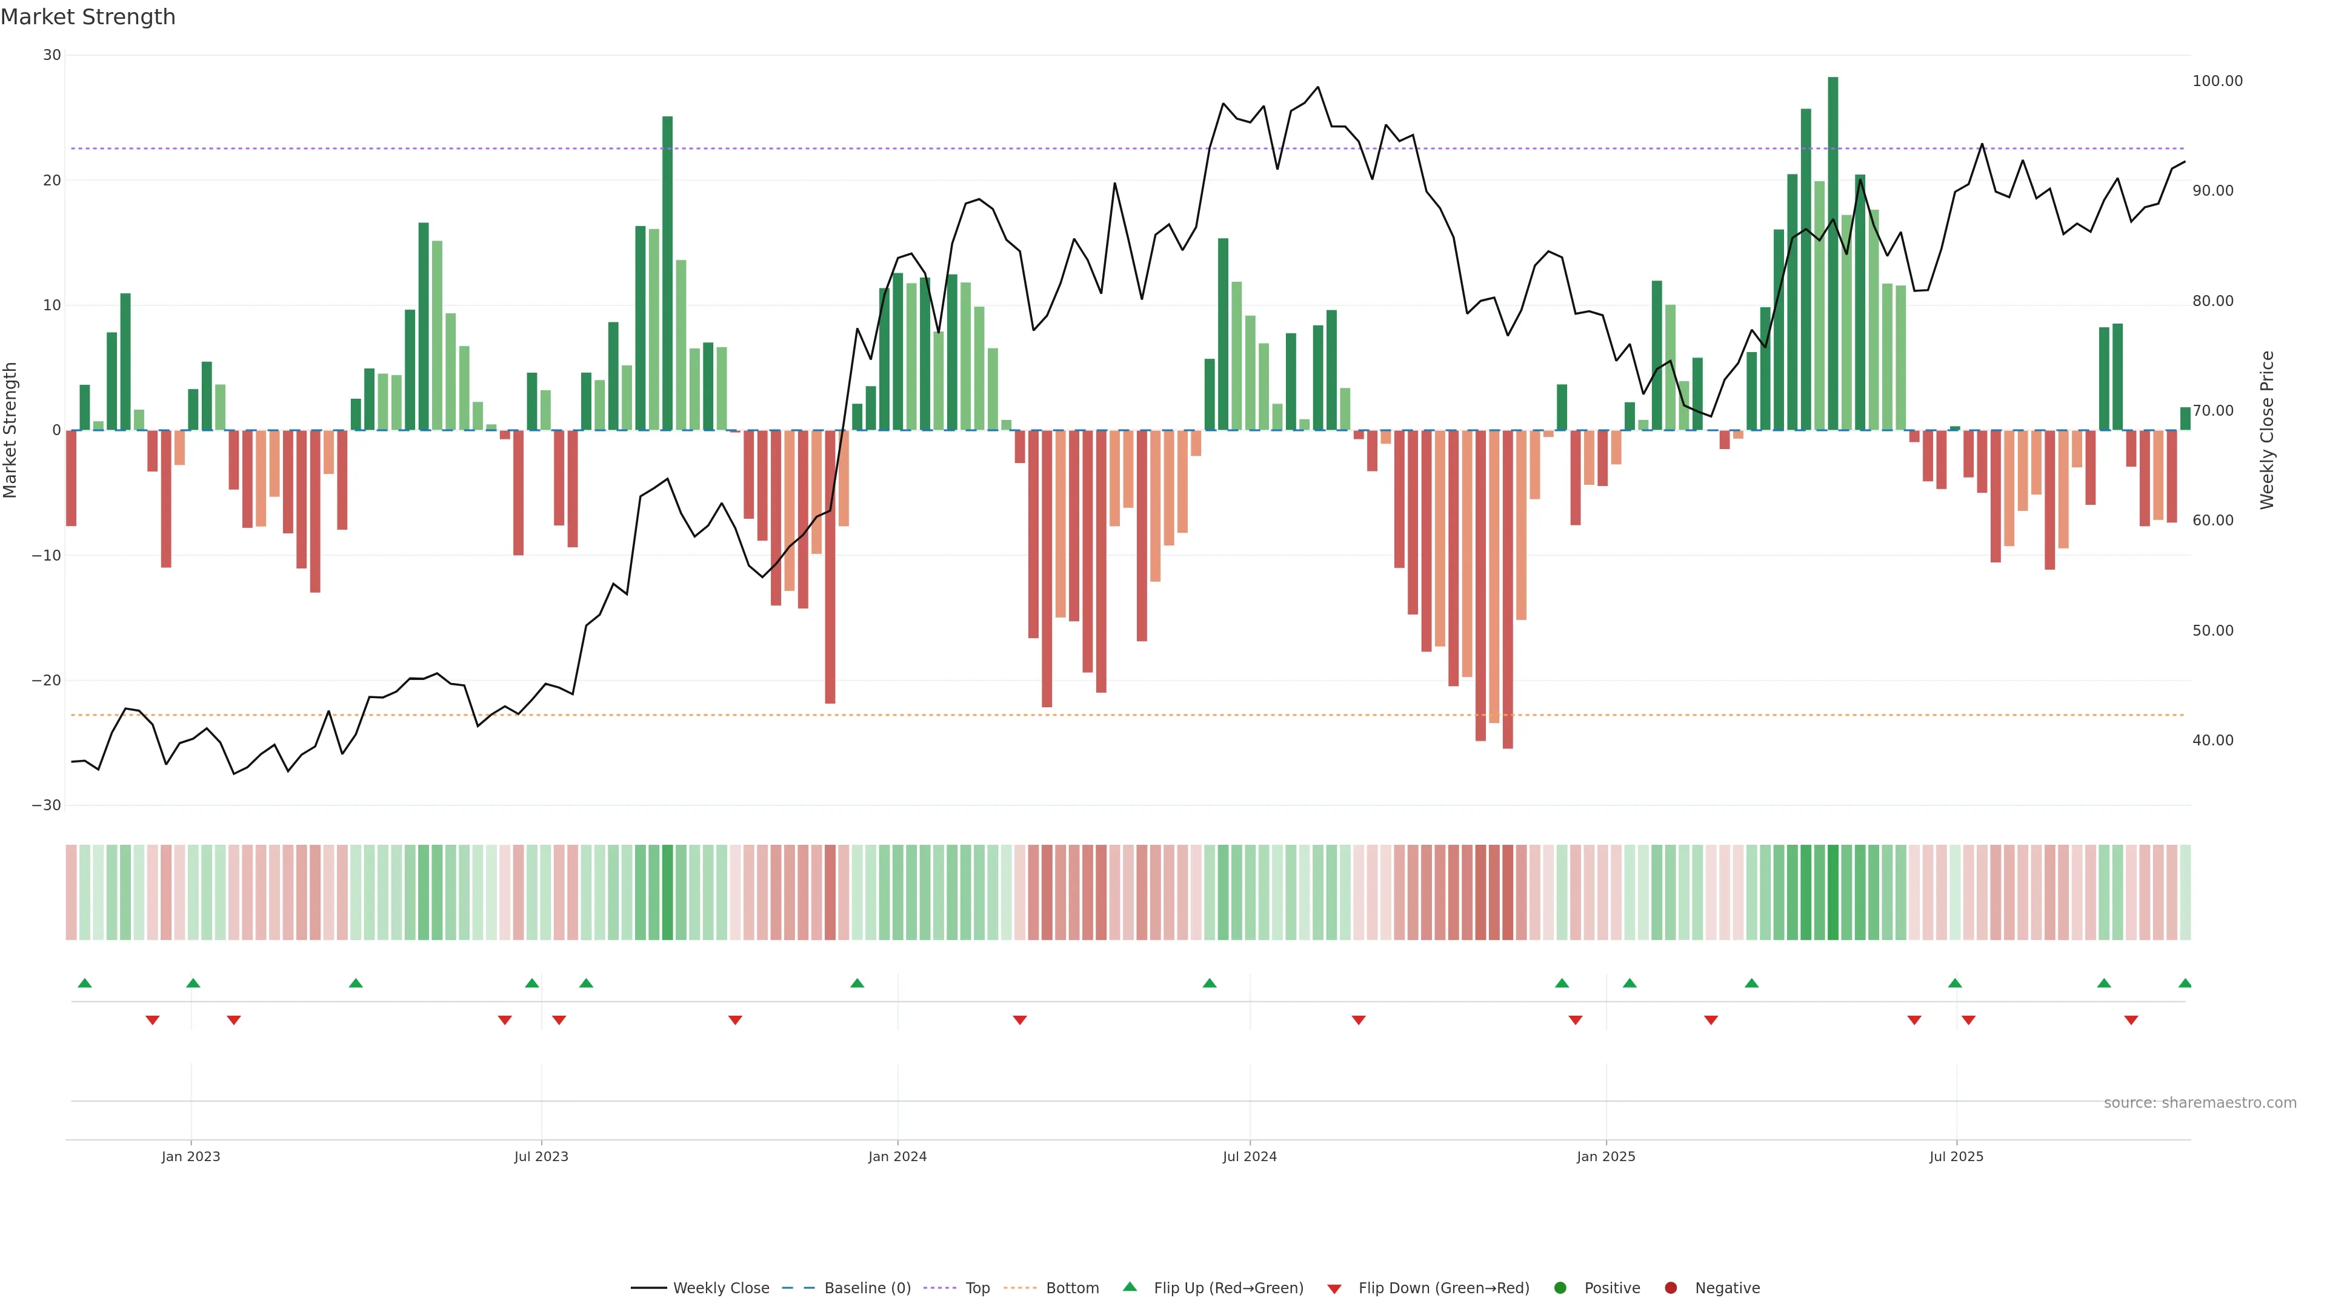Click the Weekly Close Price axis title
Screen dimensions: 2327x1309
click(x=2266, y=430)
